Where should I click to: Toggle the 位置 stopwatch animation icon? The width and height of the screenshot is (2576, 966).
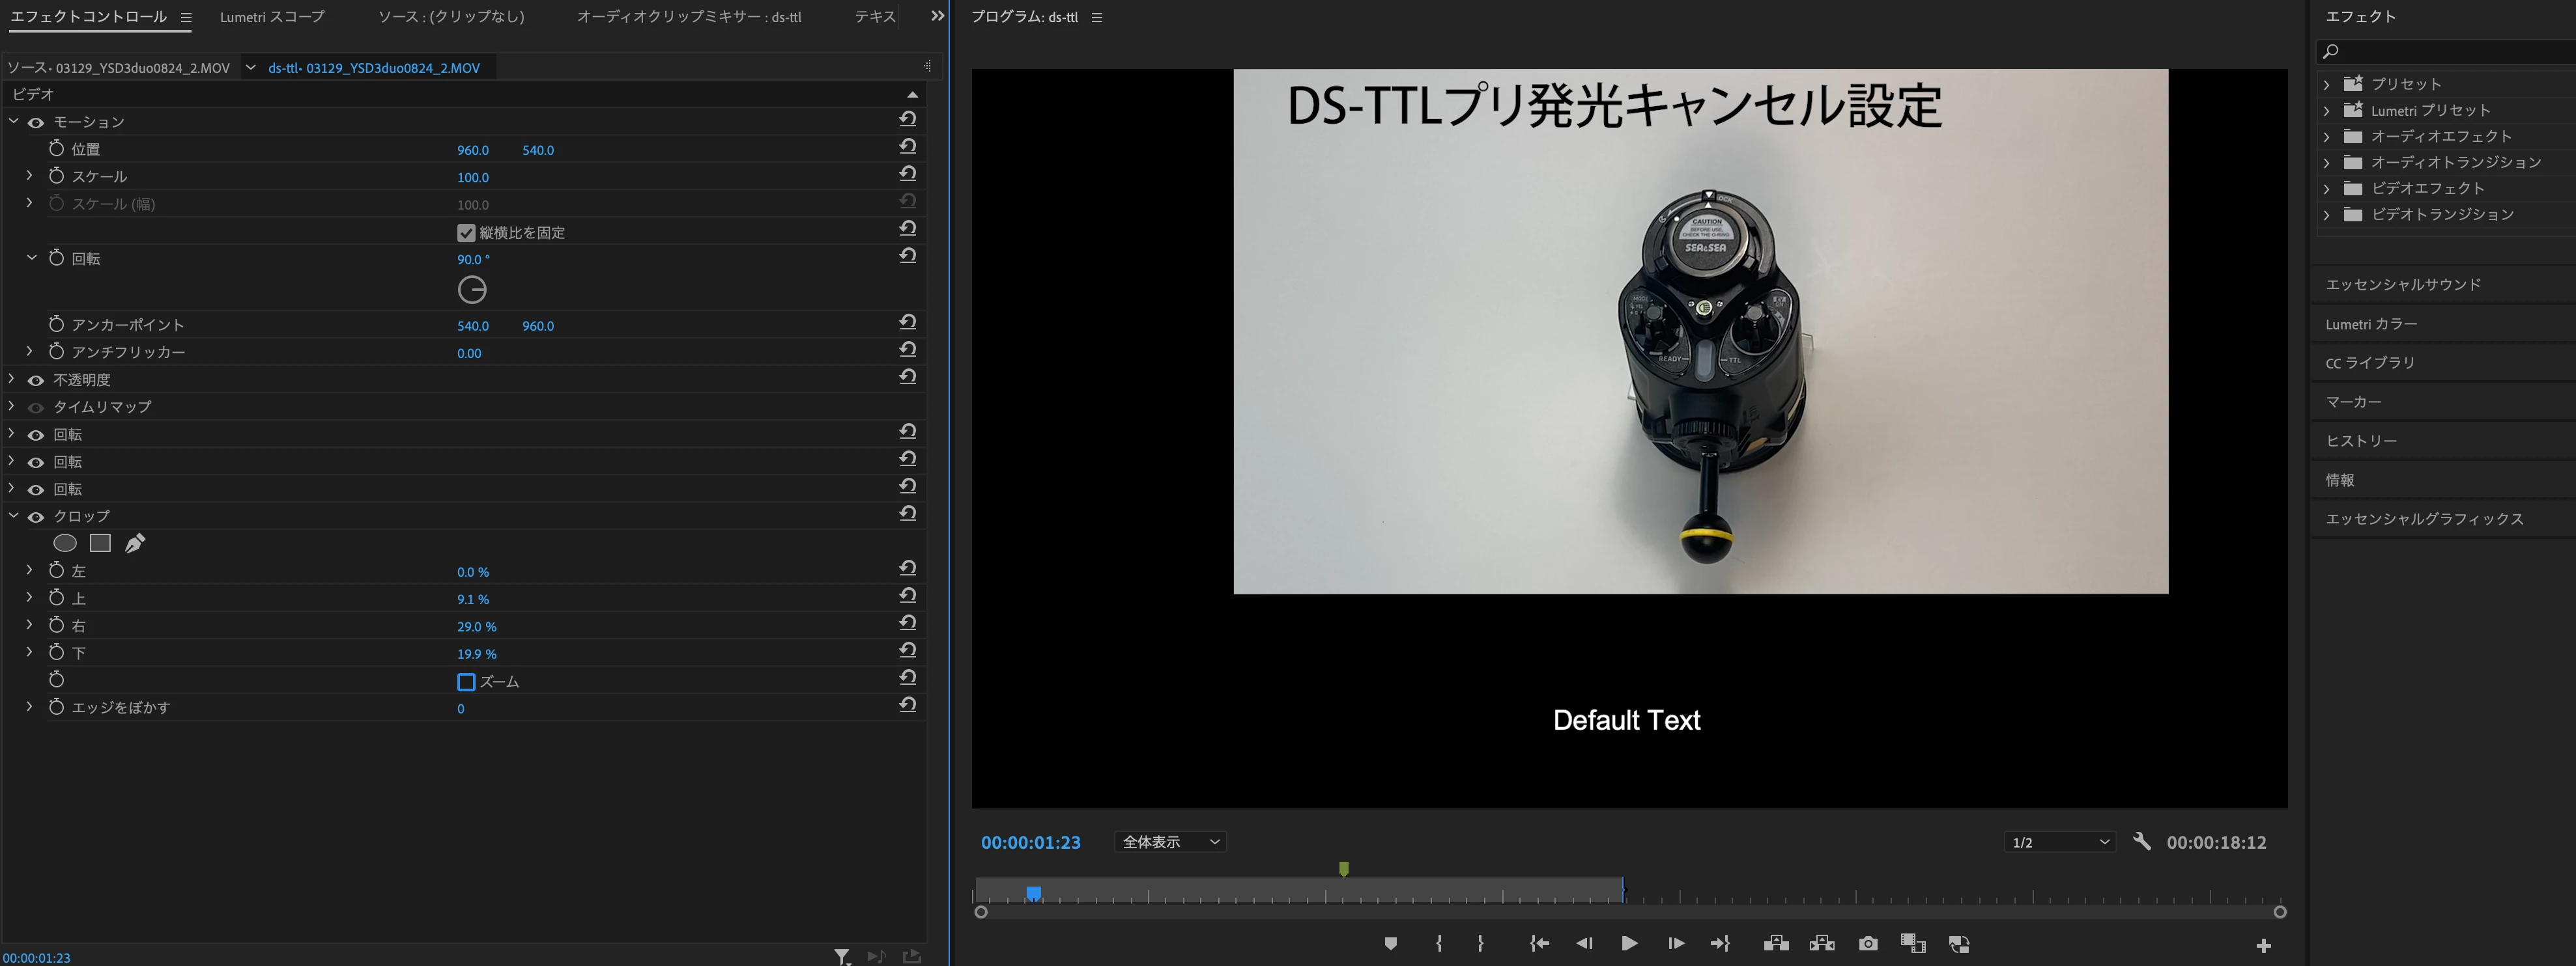click(56, 149)
